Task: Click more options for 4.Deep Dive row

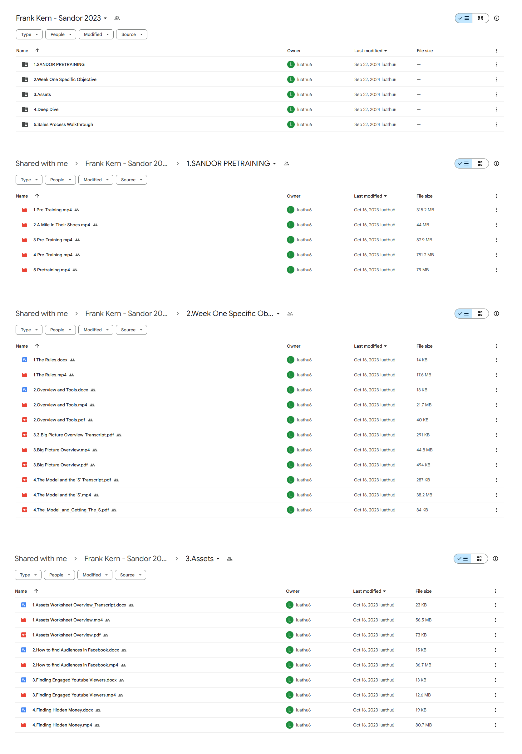Action: 496,110
